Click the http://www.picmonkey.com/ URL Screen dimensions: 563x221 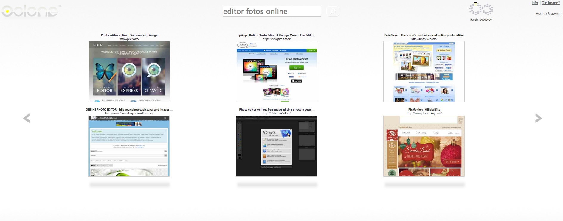(424, 113)
